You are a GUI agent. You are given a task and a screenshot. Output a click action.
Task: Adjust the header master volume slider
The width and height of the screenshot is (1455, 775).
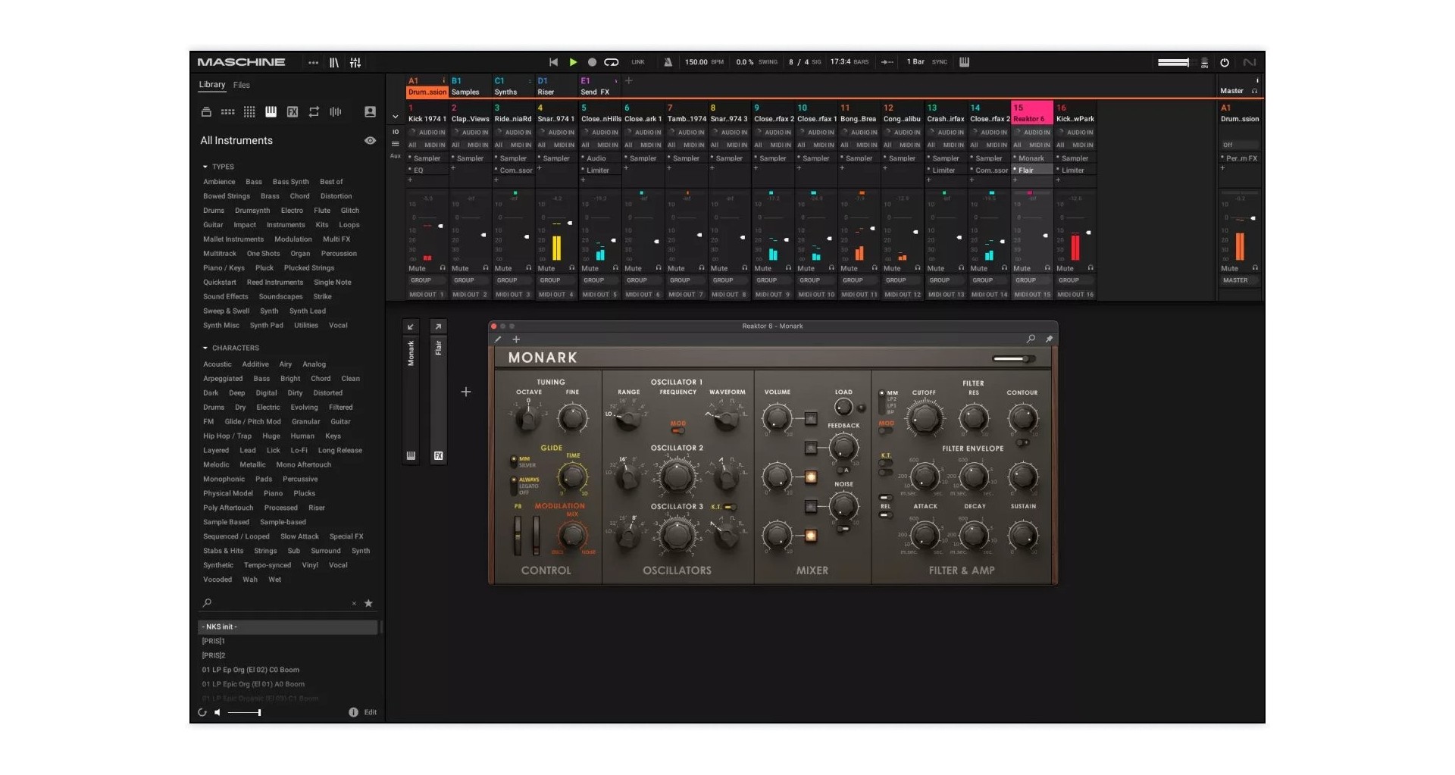(x=1173, y=63)
